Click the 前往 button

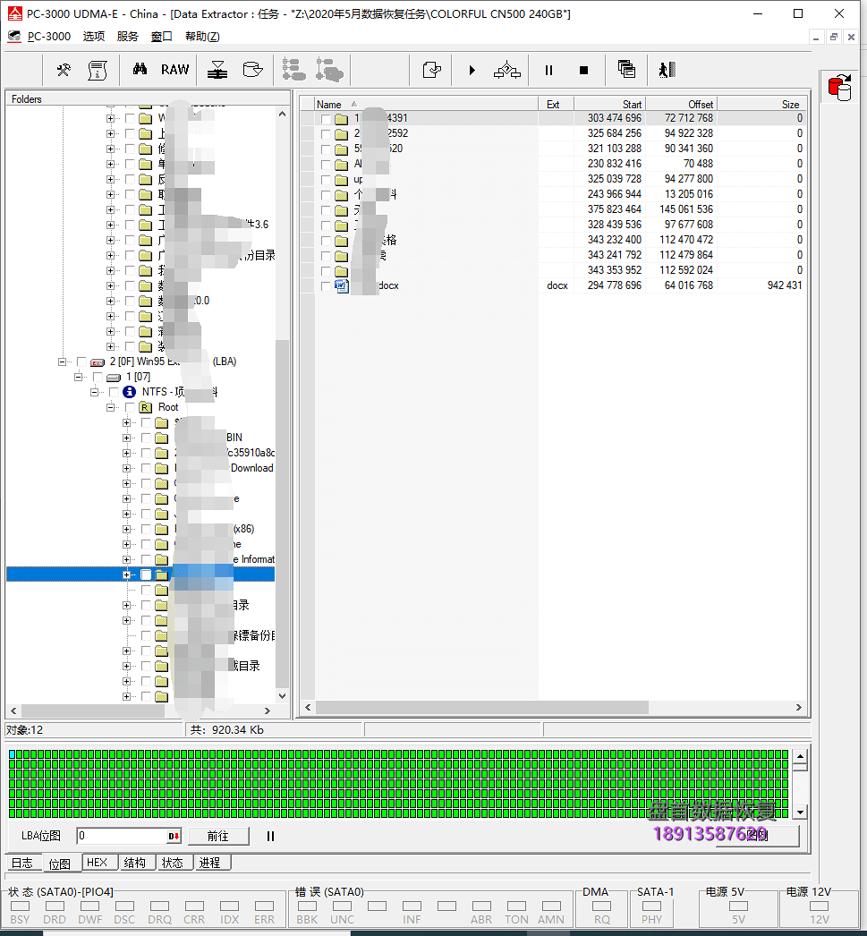(218, 837)
